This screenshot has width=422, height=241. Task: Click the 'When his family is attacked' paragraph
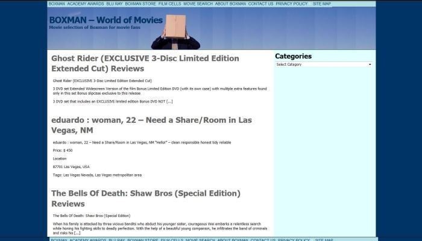(160, 228)
